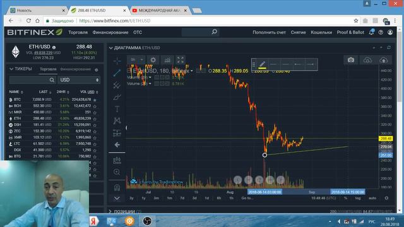Screen dimensions: 404x227
Task: Select the crosshair cursor tool
Action: click(x=117, y=61)
